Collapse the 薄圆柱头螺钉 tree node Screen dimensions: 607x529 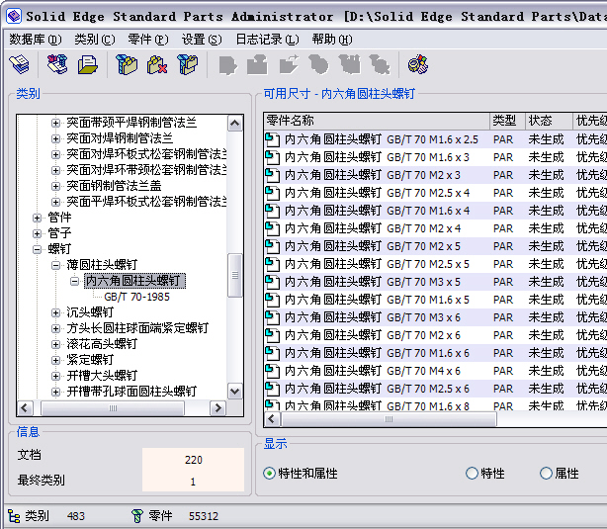55,265
